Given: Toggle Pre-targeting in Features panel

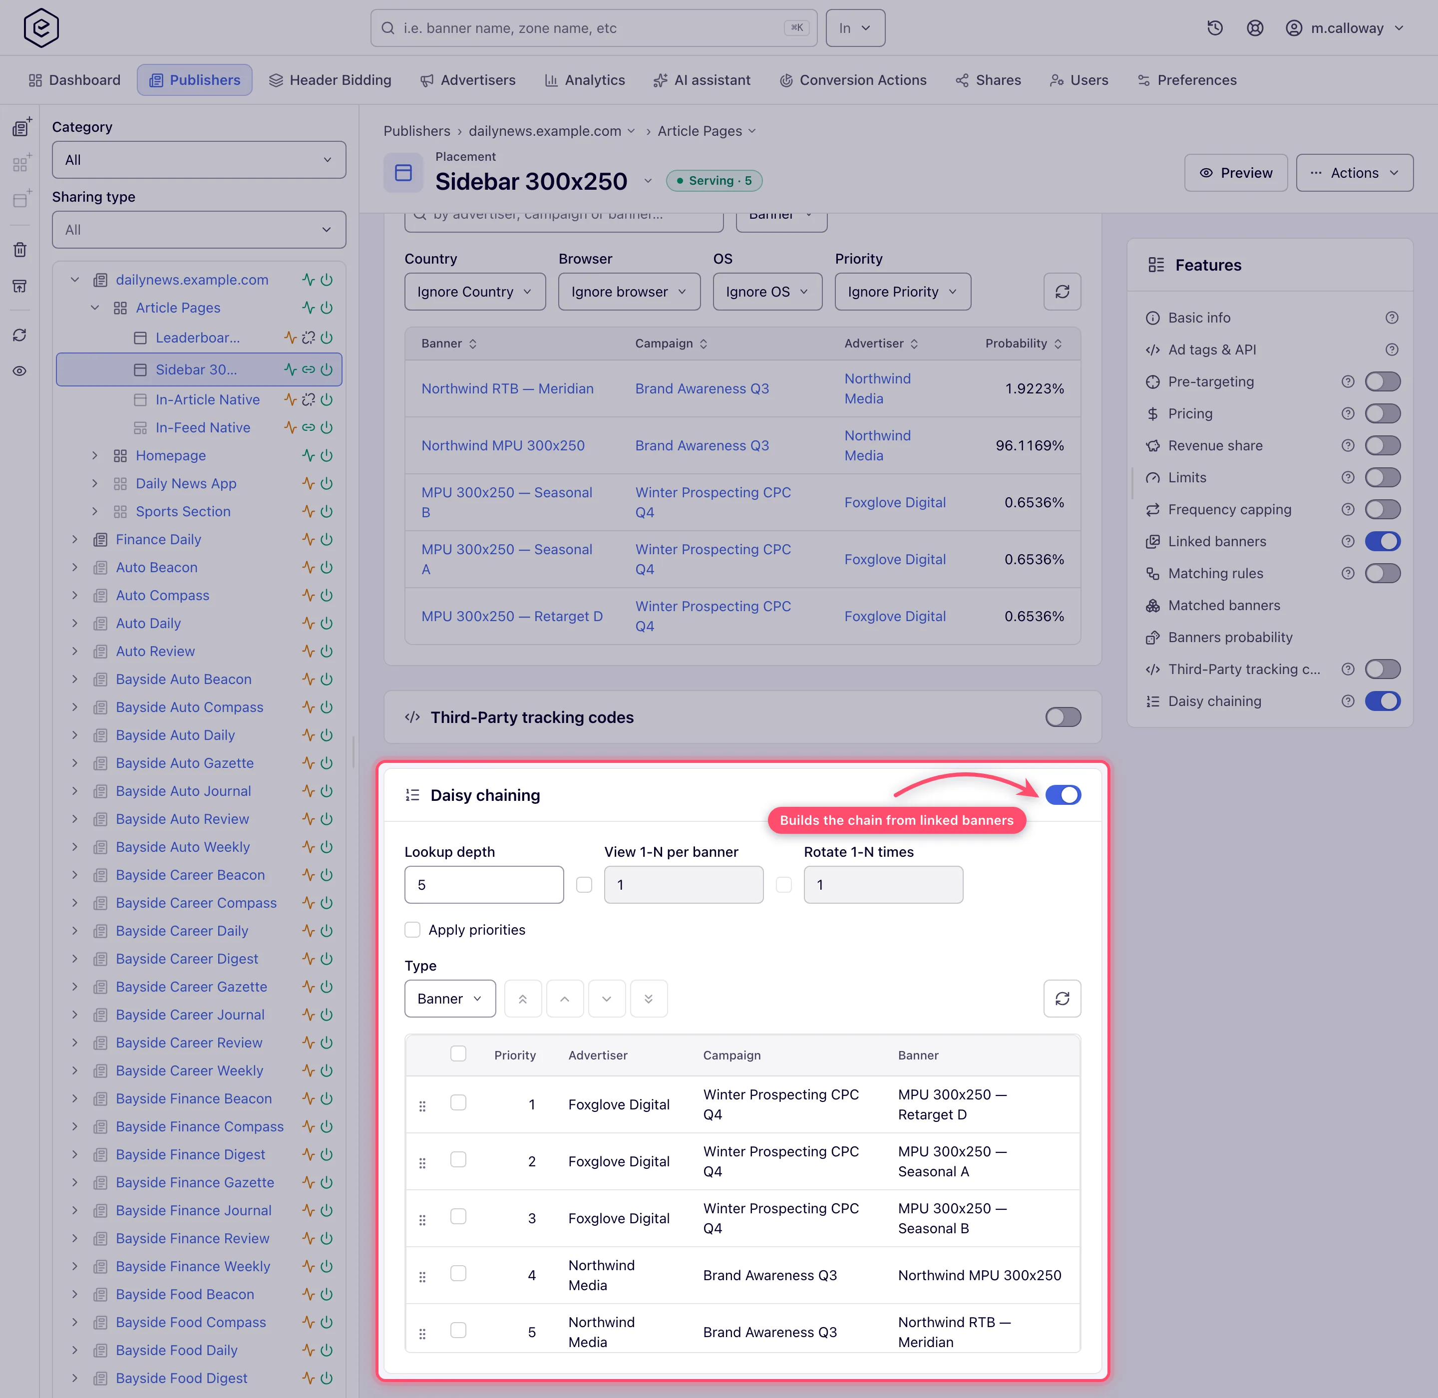Looking at the screenshot, I should (1382, 382).
